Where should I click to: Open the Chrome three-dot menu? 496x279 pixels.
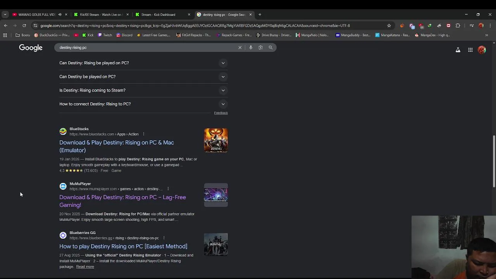point(490,26)
